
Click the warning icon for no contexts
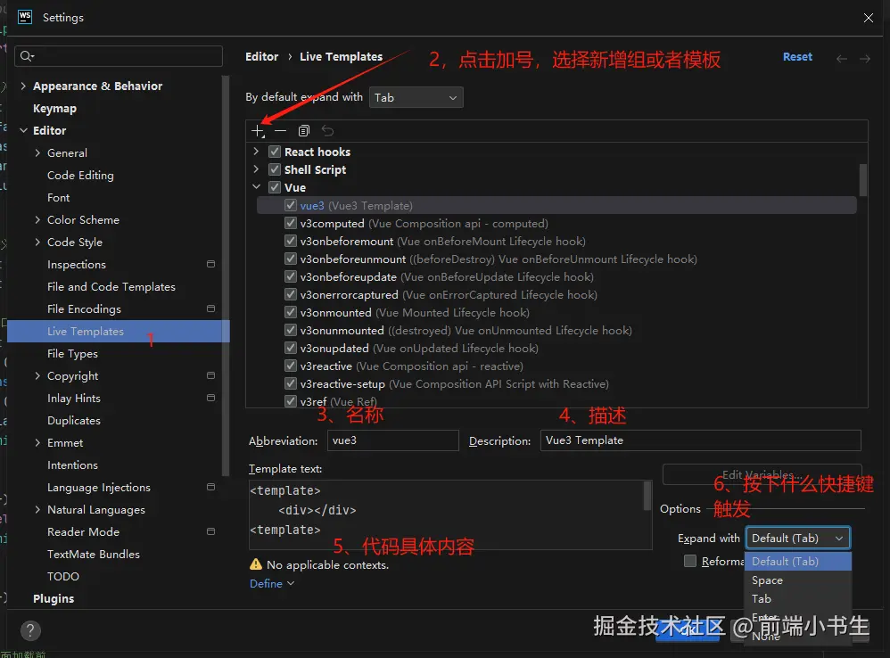[x=256, y=564]
